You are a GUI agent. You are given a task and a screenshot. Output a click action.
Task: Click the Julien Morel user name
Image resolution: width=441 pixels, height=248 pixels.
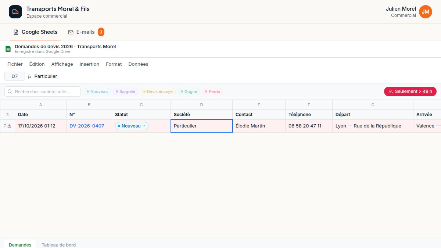(401, 9)
